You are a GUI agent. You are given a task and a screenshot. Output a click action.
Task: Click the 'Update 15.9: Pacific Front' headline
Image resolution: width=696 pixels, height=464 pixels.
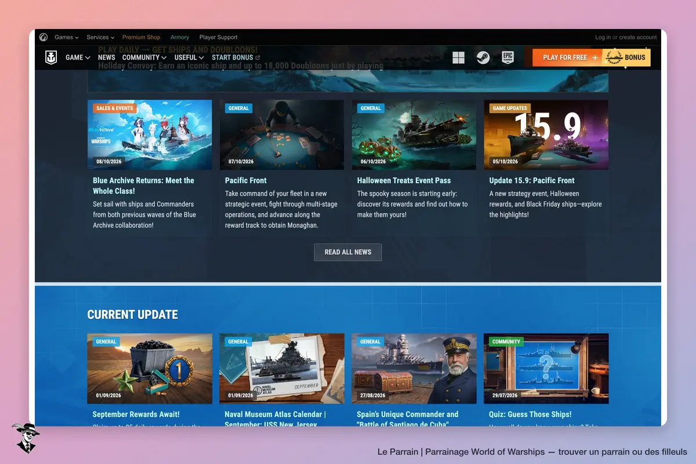coord(532,180)
